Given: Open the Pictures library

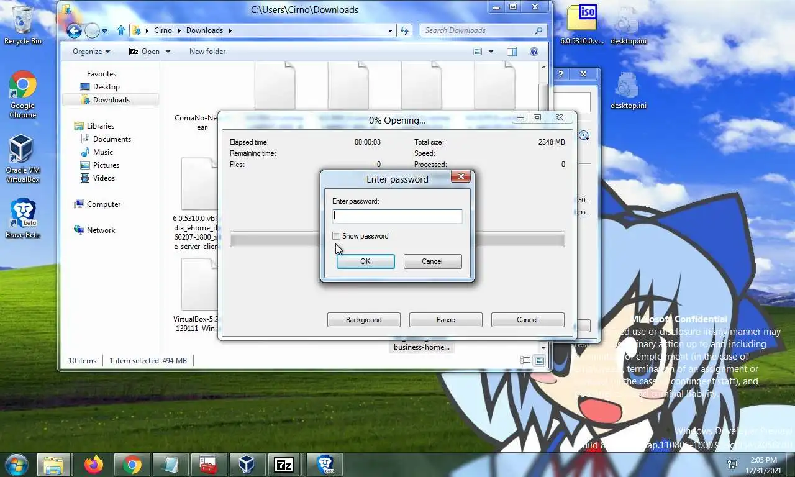Looking at the screenshot, I should tap(106, 165).
